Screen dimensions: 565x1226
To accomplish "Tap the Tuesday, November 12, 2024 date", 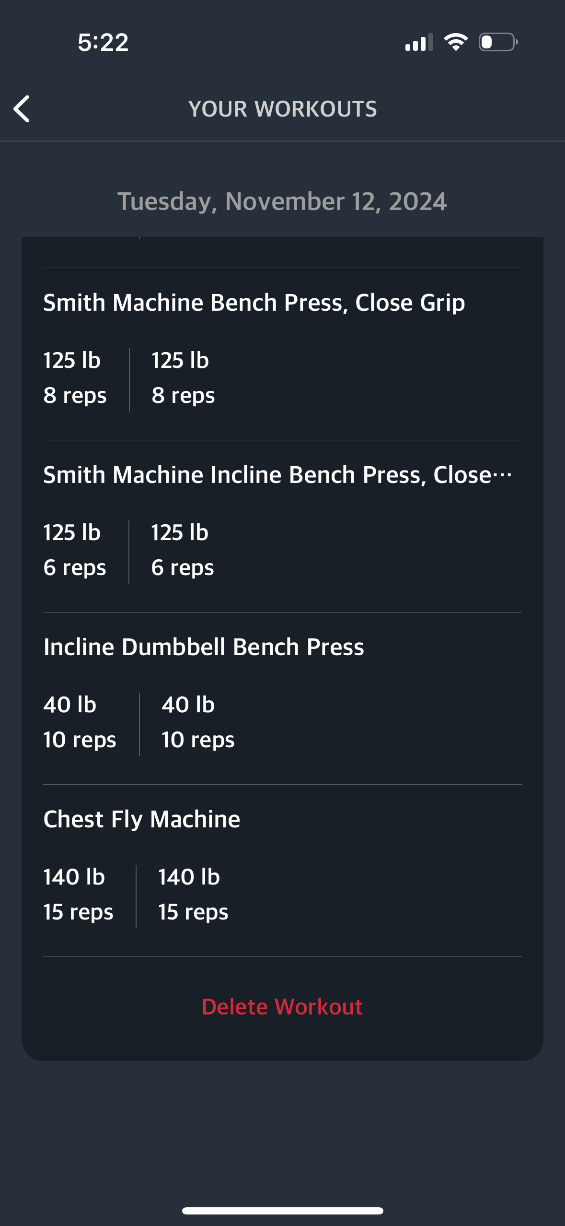I will coord(282,201).
